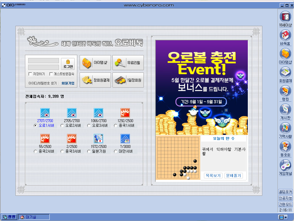Click the 오로2서버 server icon
Screen dimensions: 294x221
click(72, 113)
